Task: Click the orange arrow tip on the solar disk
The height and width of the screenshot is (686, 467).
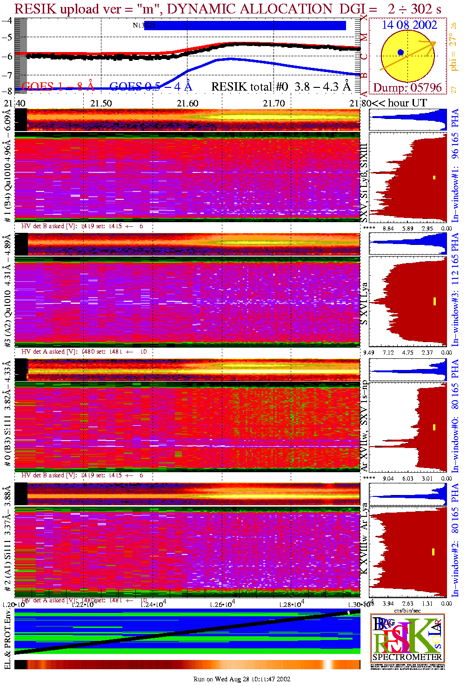Action: click(x=434, y=43)
